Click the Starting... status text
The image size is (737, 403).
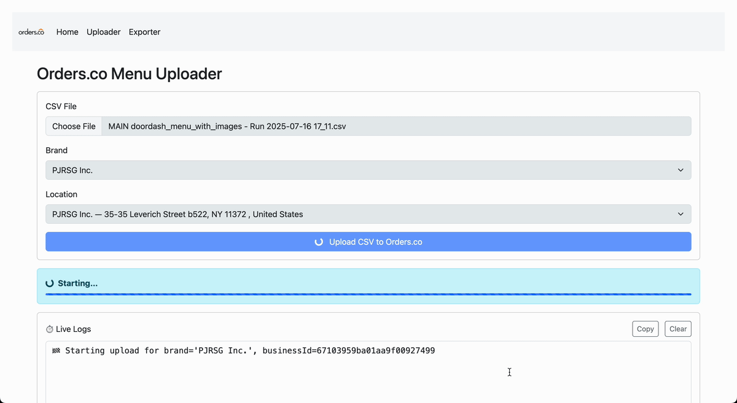click(77, 283)
